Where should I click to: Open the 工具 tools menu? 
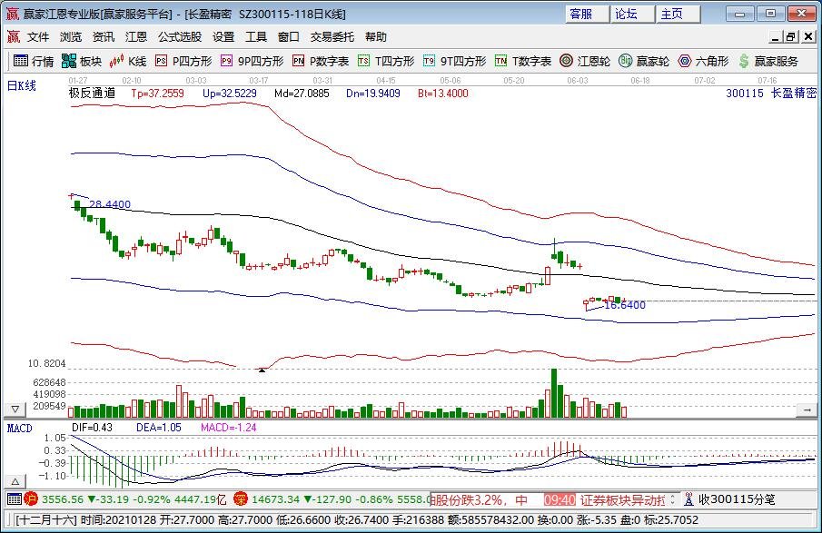255,36
